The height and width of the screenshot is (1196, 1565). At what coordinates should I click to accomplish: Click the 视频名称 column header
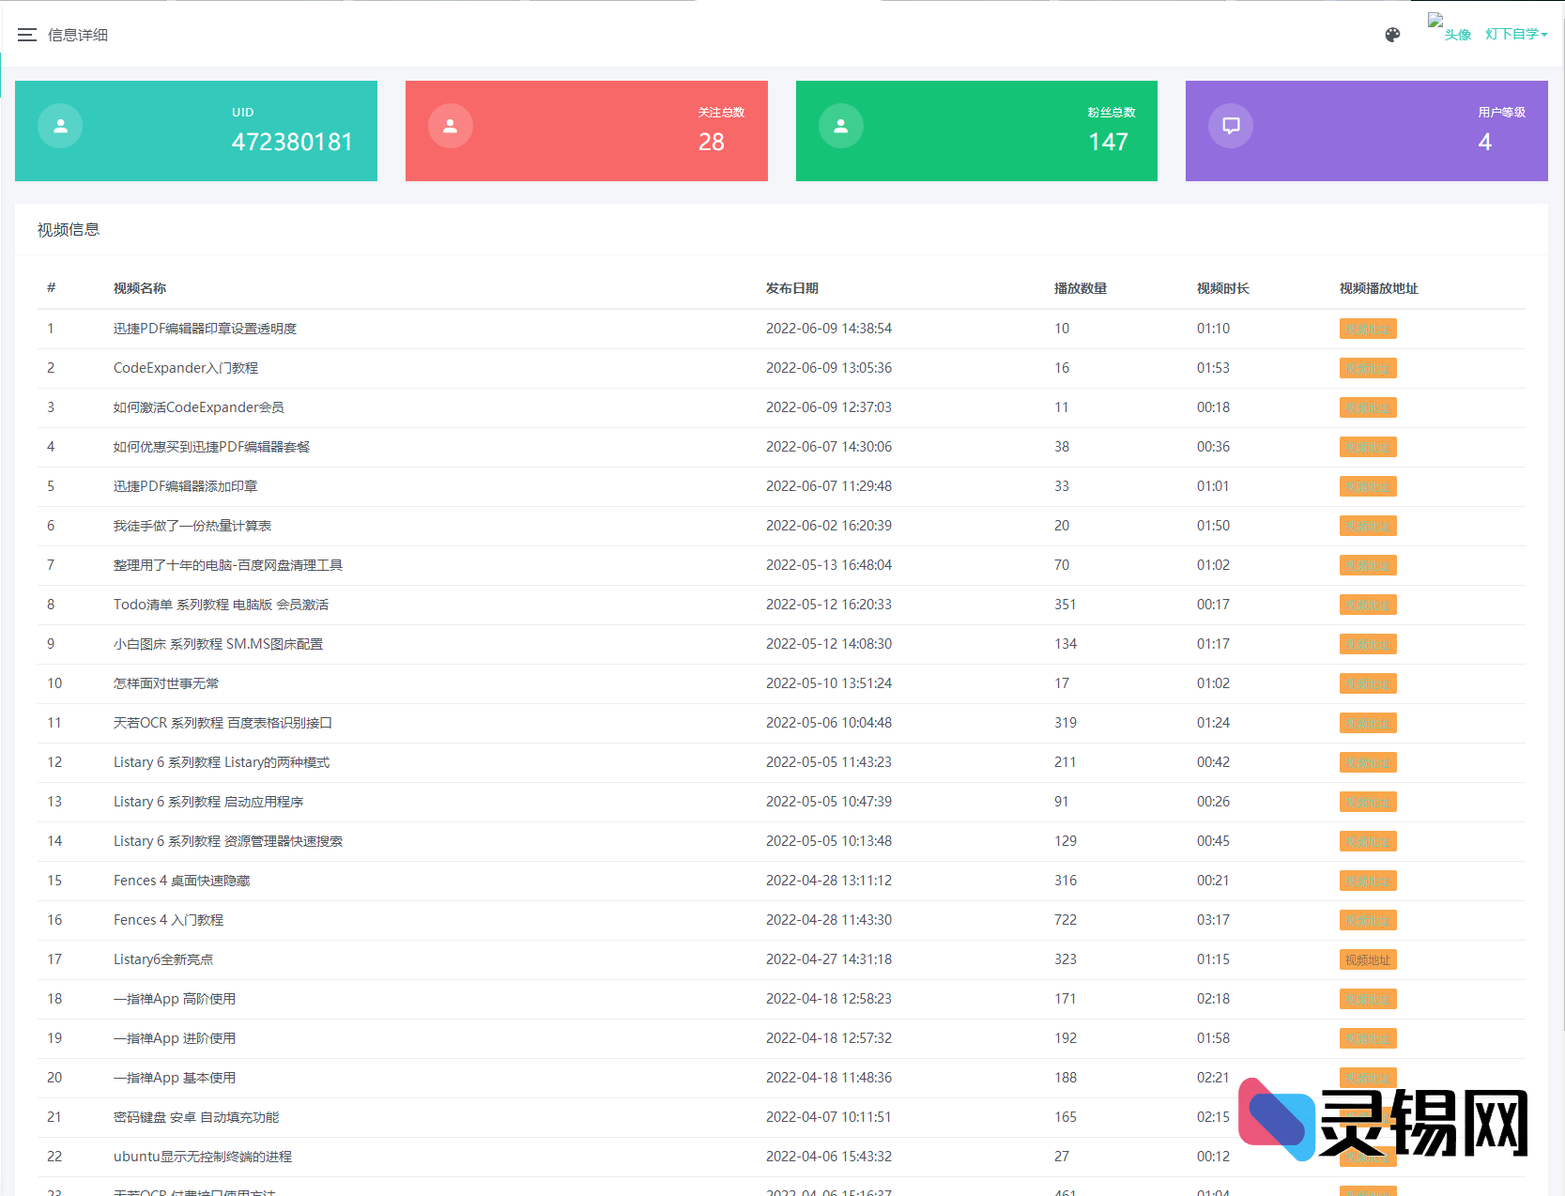(140, 288)
